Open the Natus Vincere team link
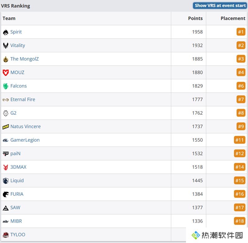The height and width of the screenshot is (243, 248). pos(26,126)
